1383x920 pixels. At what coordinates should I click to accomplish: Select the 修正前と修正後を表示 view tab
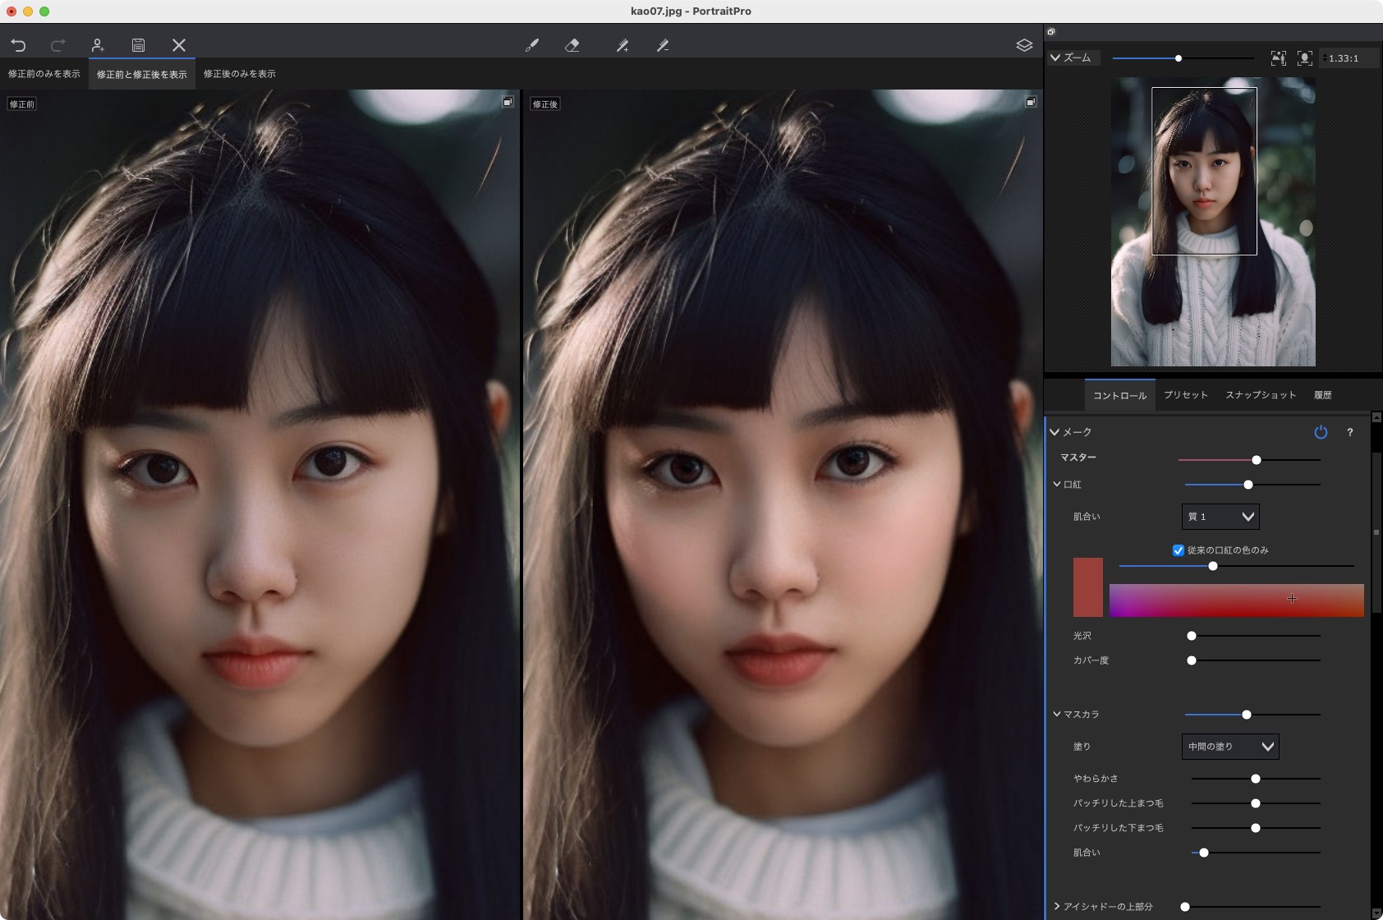tap(142, 74)
